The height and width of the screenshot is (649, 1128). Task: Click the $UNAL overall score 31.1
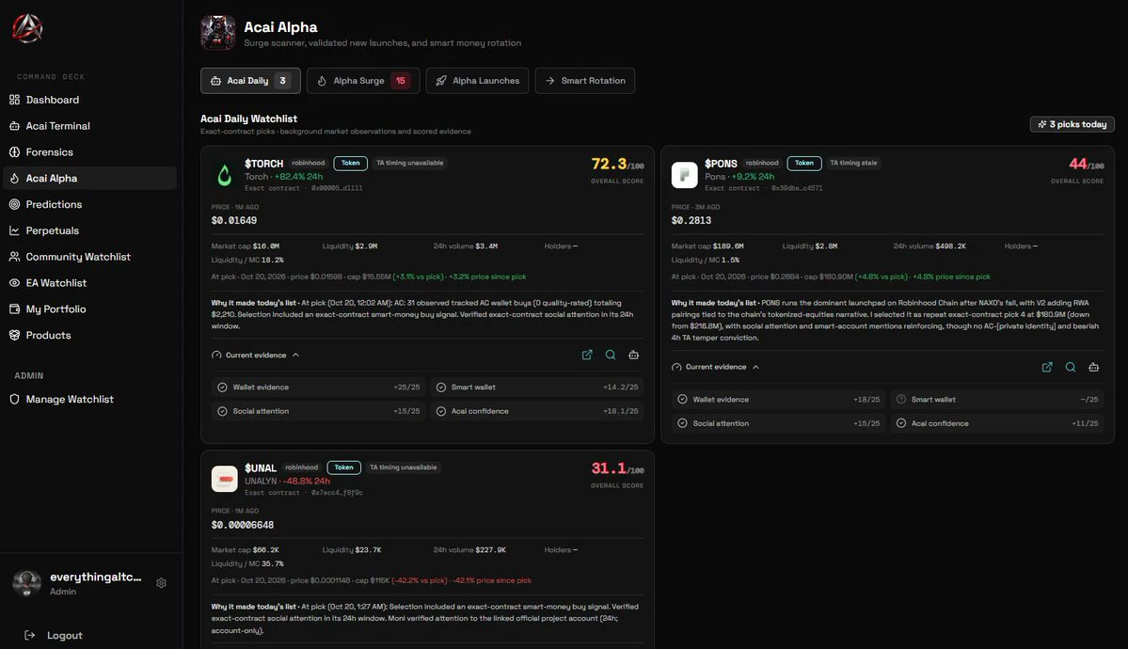tap(609, 468)
